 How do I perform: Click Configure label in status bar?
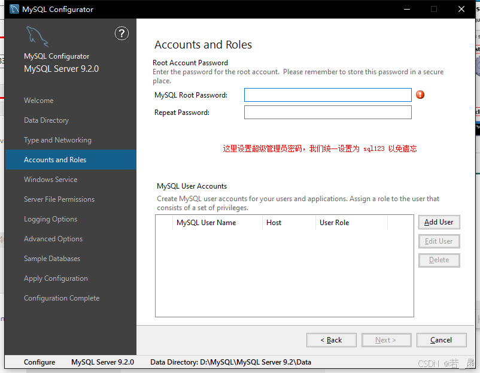click(x=40, y=362)
